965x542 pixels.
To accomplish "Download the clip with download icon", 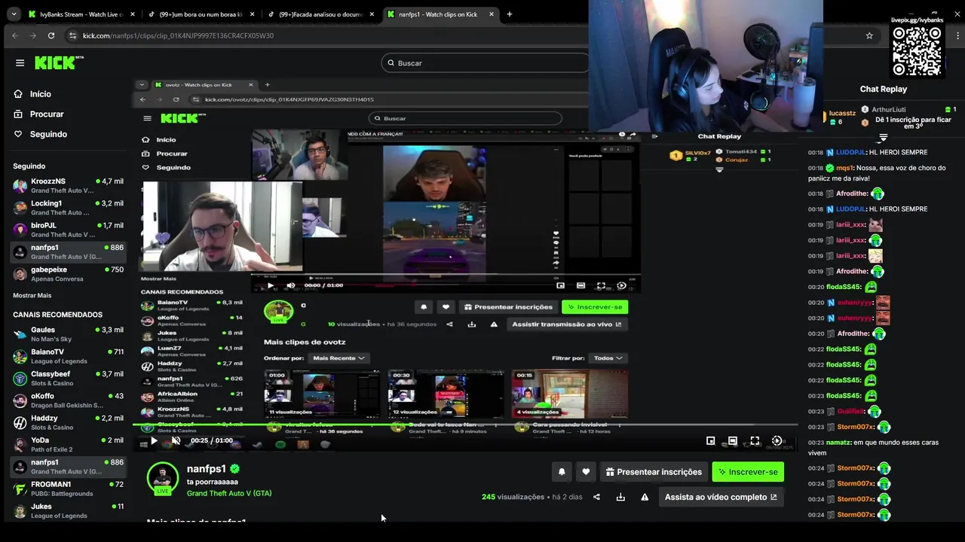I will click(x=620, y=497).
